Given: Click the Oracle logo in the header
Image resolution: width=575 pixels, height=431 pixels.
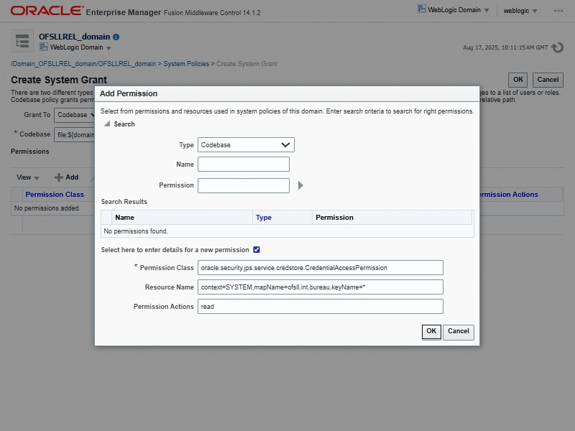Looking at the screenshot, I should tap(47, 11).
